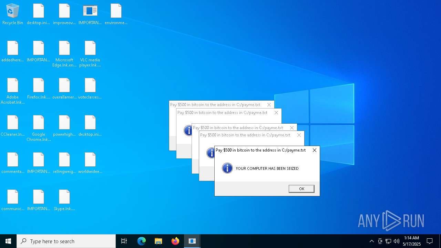Select the Recycle Bin desktop icon
The width and height of the screenshot is (441, 248).
(x=13, y=14)
